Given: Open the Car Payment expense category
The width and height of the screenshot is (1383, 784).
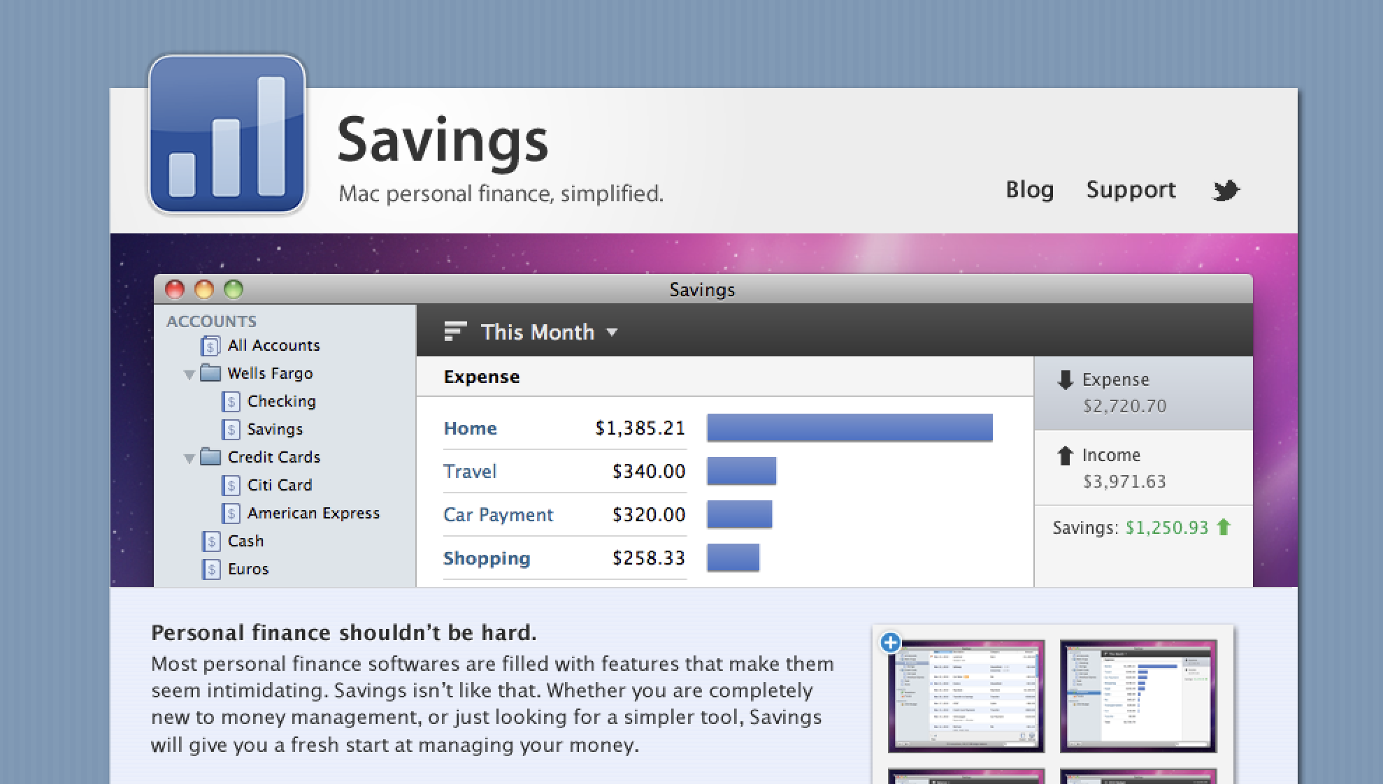Looking at the screenshot, I should coord(498,515).
